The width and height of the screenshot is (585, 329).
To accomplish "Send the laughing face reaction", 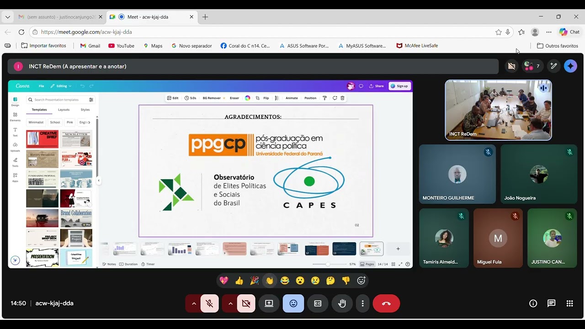I will [285, 281].
